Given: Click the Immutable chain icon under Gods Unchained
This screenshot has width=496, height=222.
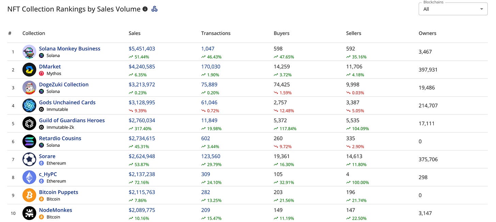Looking at the screenshot, I should tap(42, 109).
